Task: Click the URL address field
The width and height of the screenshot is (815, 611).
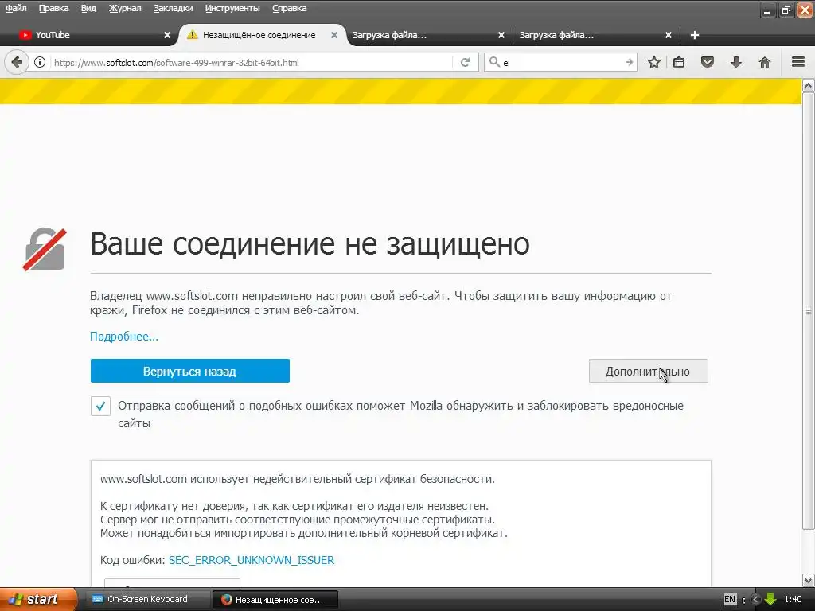Action: (252, 62)
